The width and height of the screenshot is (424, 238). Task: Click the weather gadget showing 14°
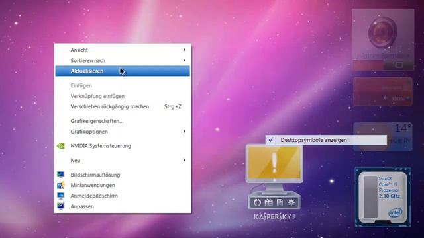point(383,137)
